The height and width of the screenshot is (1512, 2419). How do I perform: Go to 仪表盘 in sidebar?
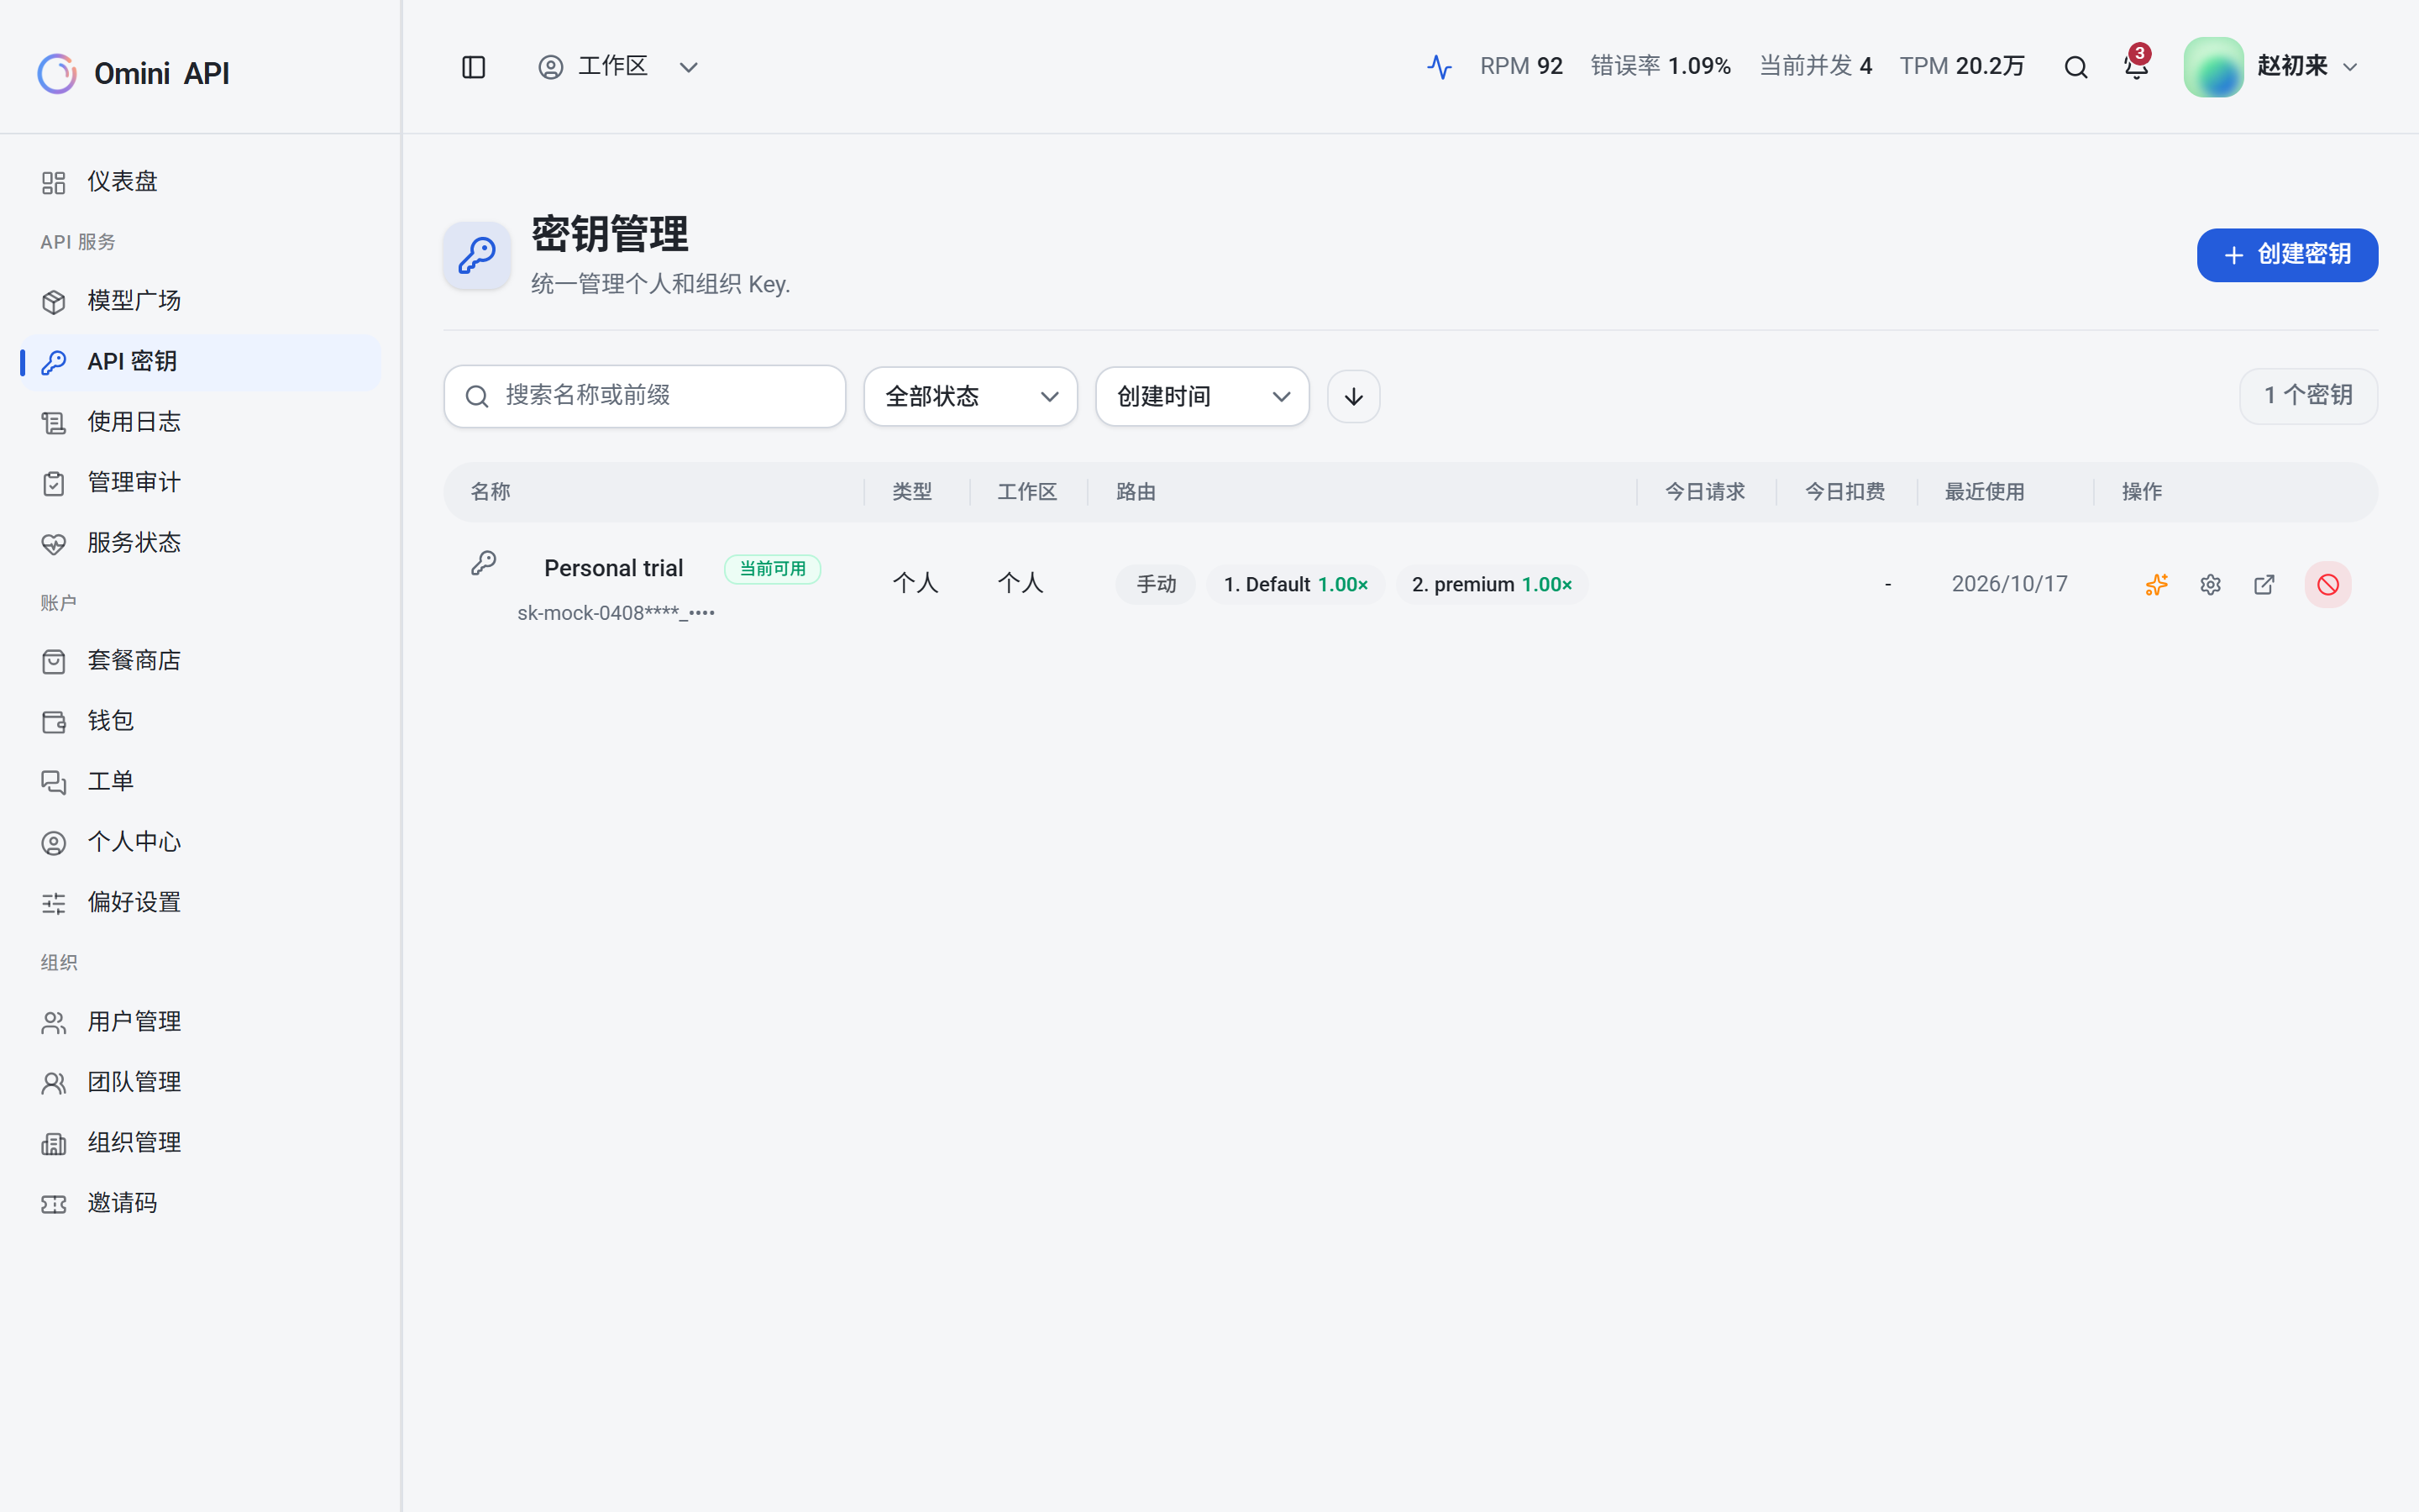point(200,182)
